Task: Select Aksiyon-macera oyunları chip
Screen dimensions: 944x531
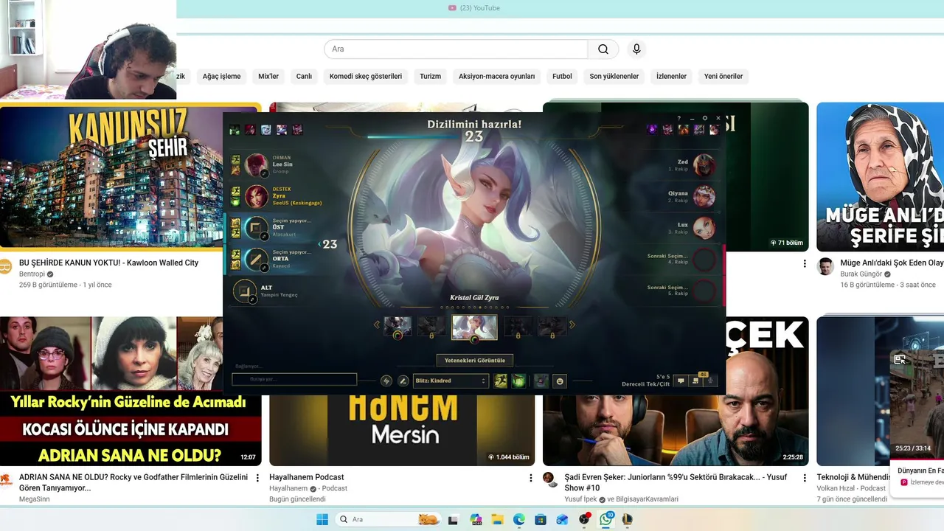Action: pos(496,76)
